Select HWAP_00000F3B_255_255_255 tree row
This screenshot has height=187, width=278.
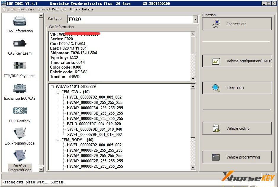point(95,113)
